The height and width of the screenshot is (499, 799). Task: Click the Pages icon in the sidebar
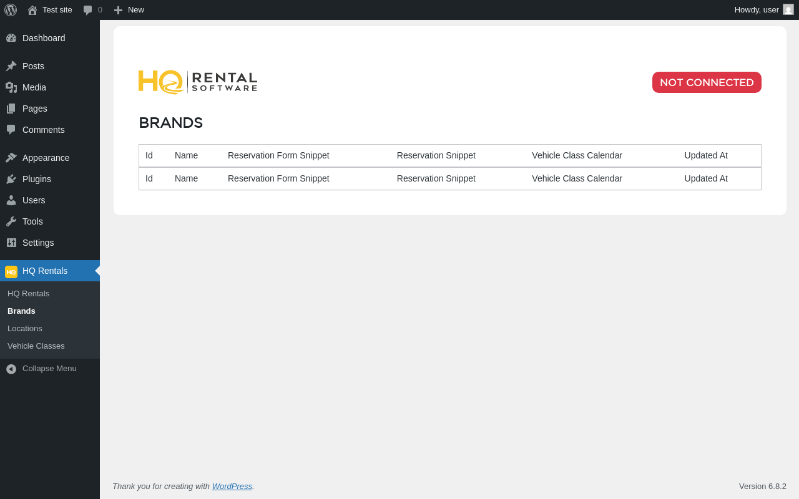click(11, 109)
